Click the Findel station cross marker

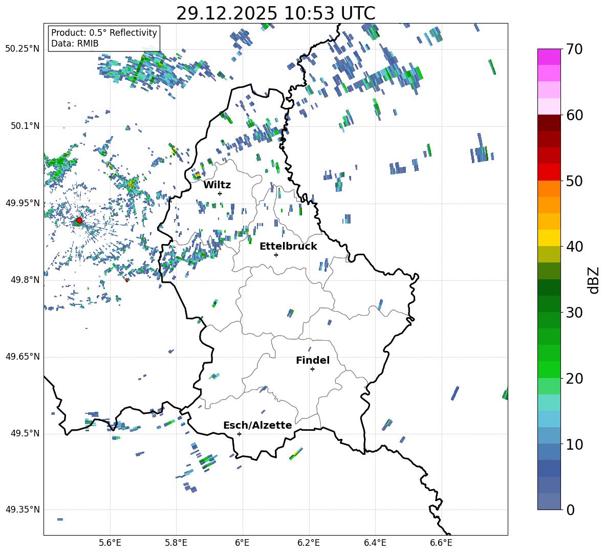point(312,369)
